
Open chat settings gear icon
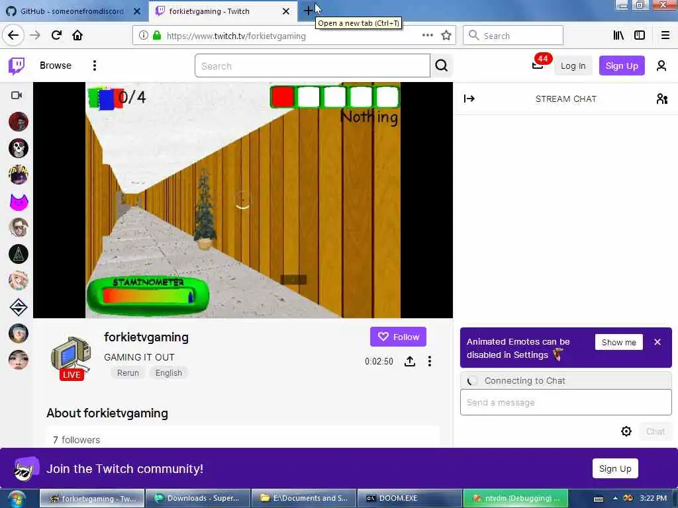point(626,431)
